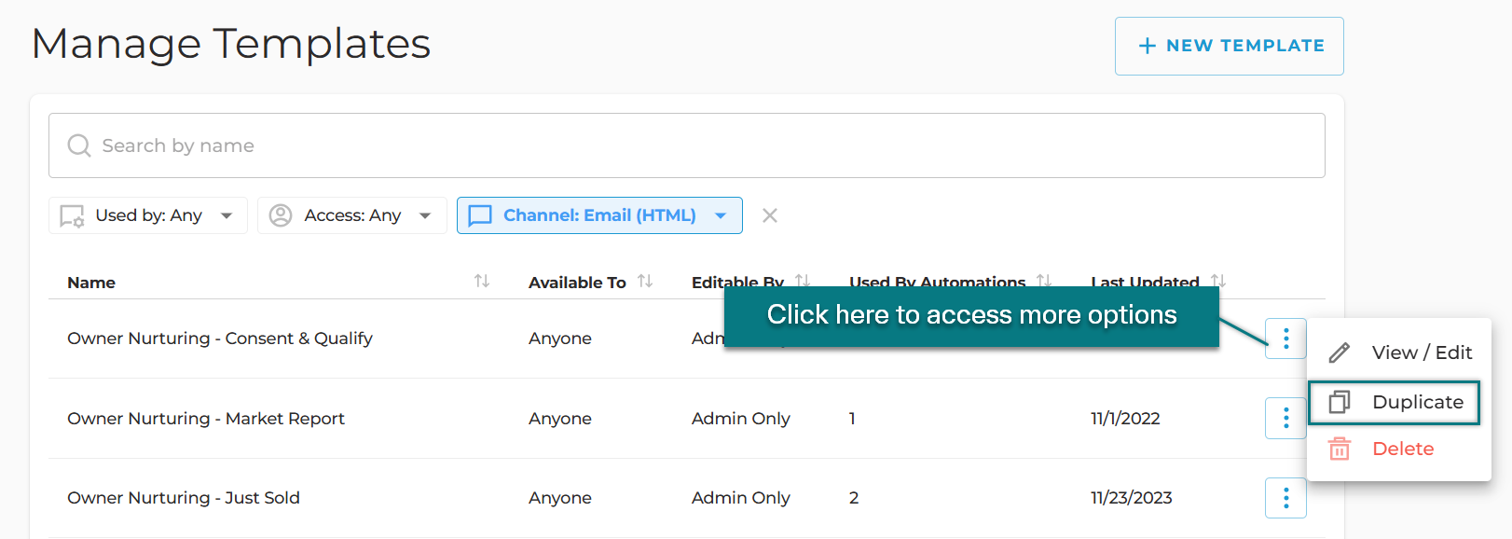
Task: Sort by Editable By column arrows
Action: [x=803, y=281]
